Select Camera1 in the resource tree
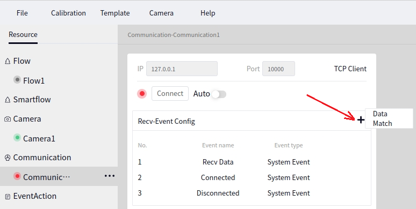 (39, 138)
